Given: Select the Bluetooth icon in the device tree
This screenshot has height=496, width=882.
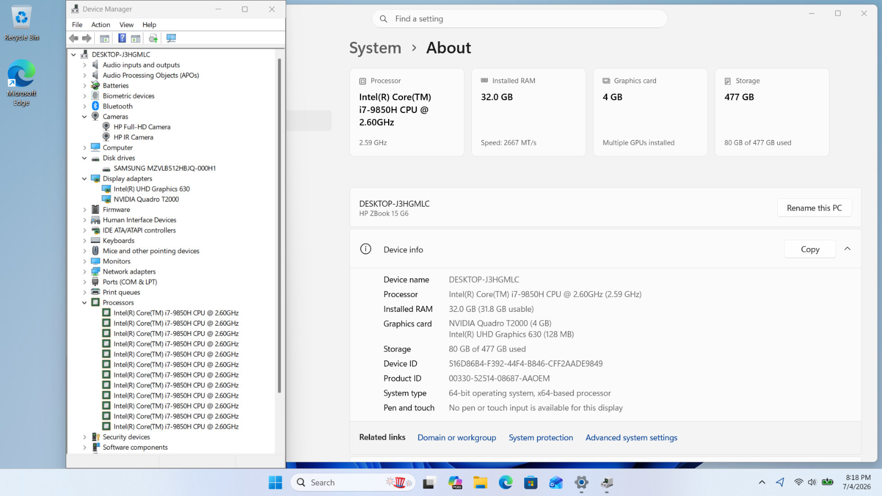Looking at the screenshot, I should click(95, 106).
